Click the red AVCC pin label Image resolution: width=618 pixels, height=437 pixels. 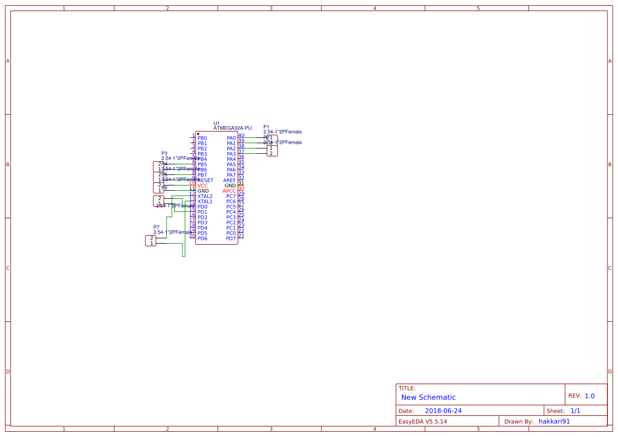[229, 191]
